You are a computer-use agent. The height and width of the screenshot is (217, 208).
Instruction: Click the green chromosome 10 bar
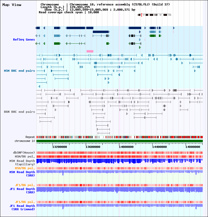pyautogui.click(x=120, y=141)
